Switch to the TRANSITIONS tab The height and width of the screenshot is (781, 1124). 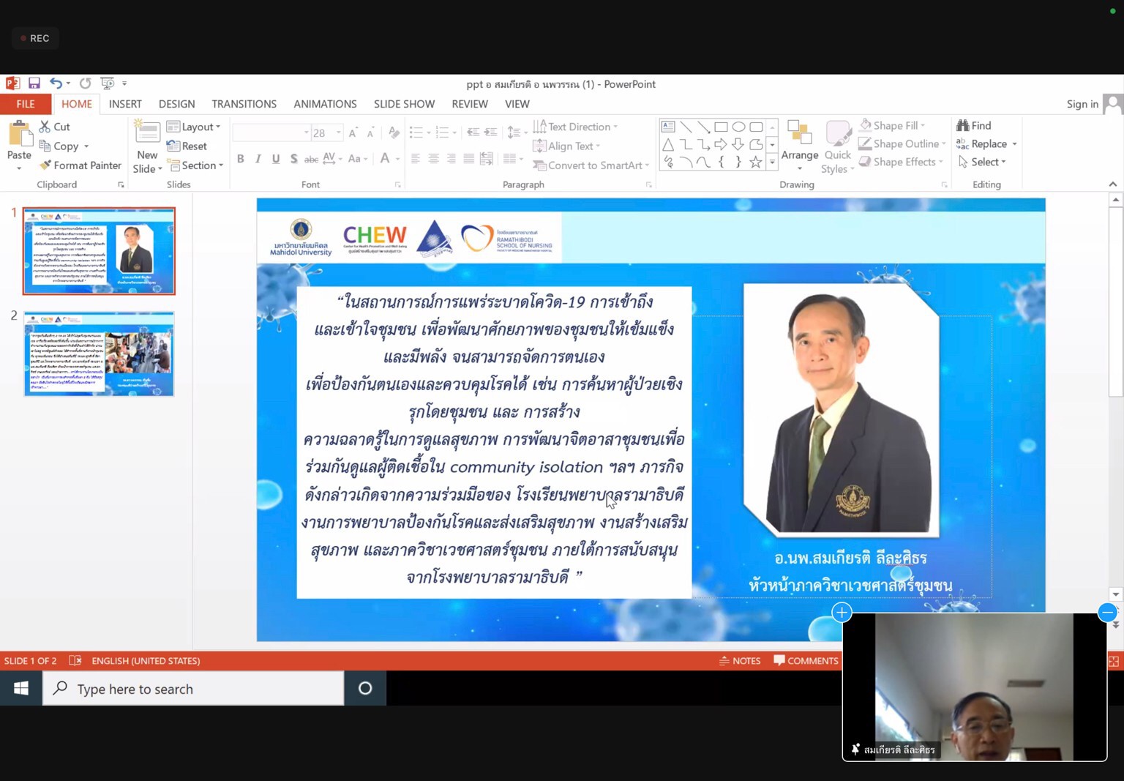pyautogui.click(x=244, y=104)
